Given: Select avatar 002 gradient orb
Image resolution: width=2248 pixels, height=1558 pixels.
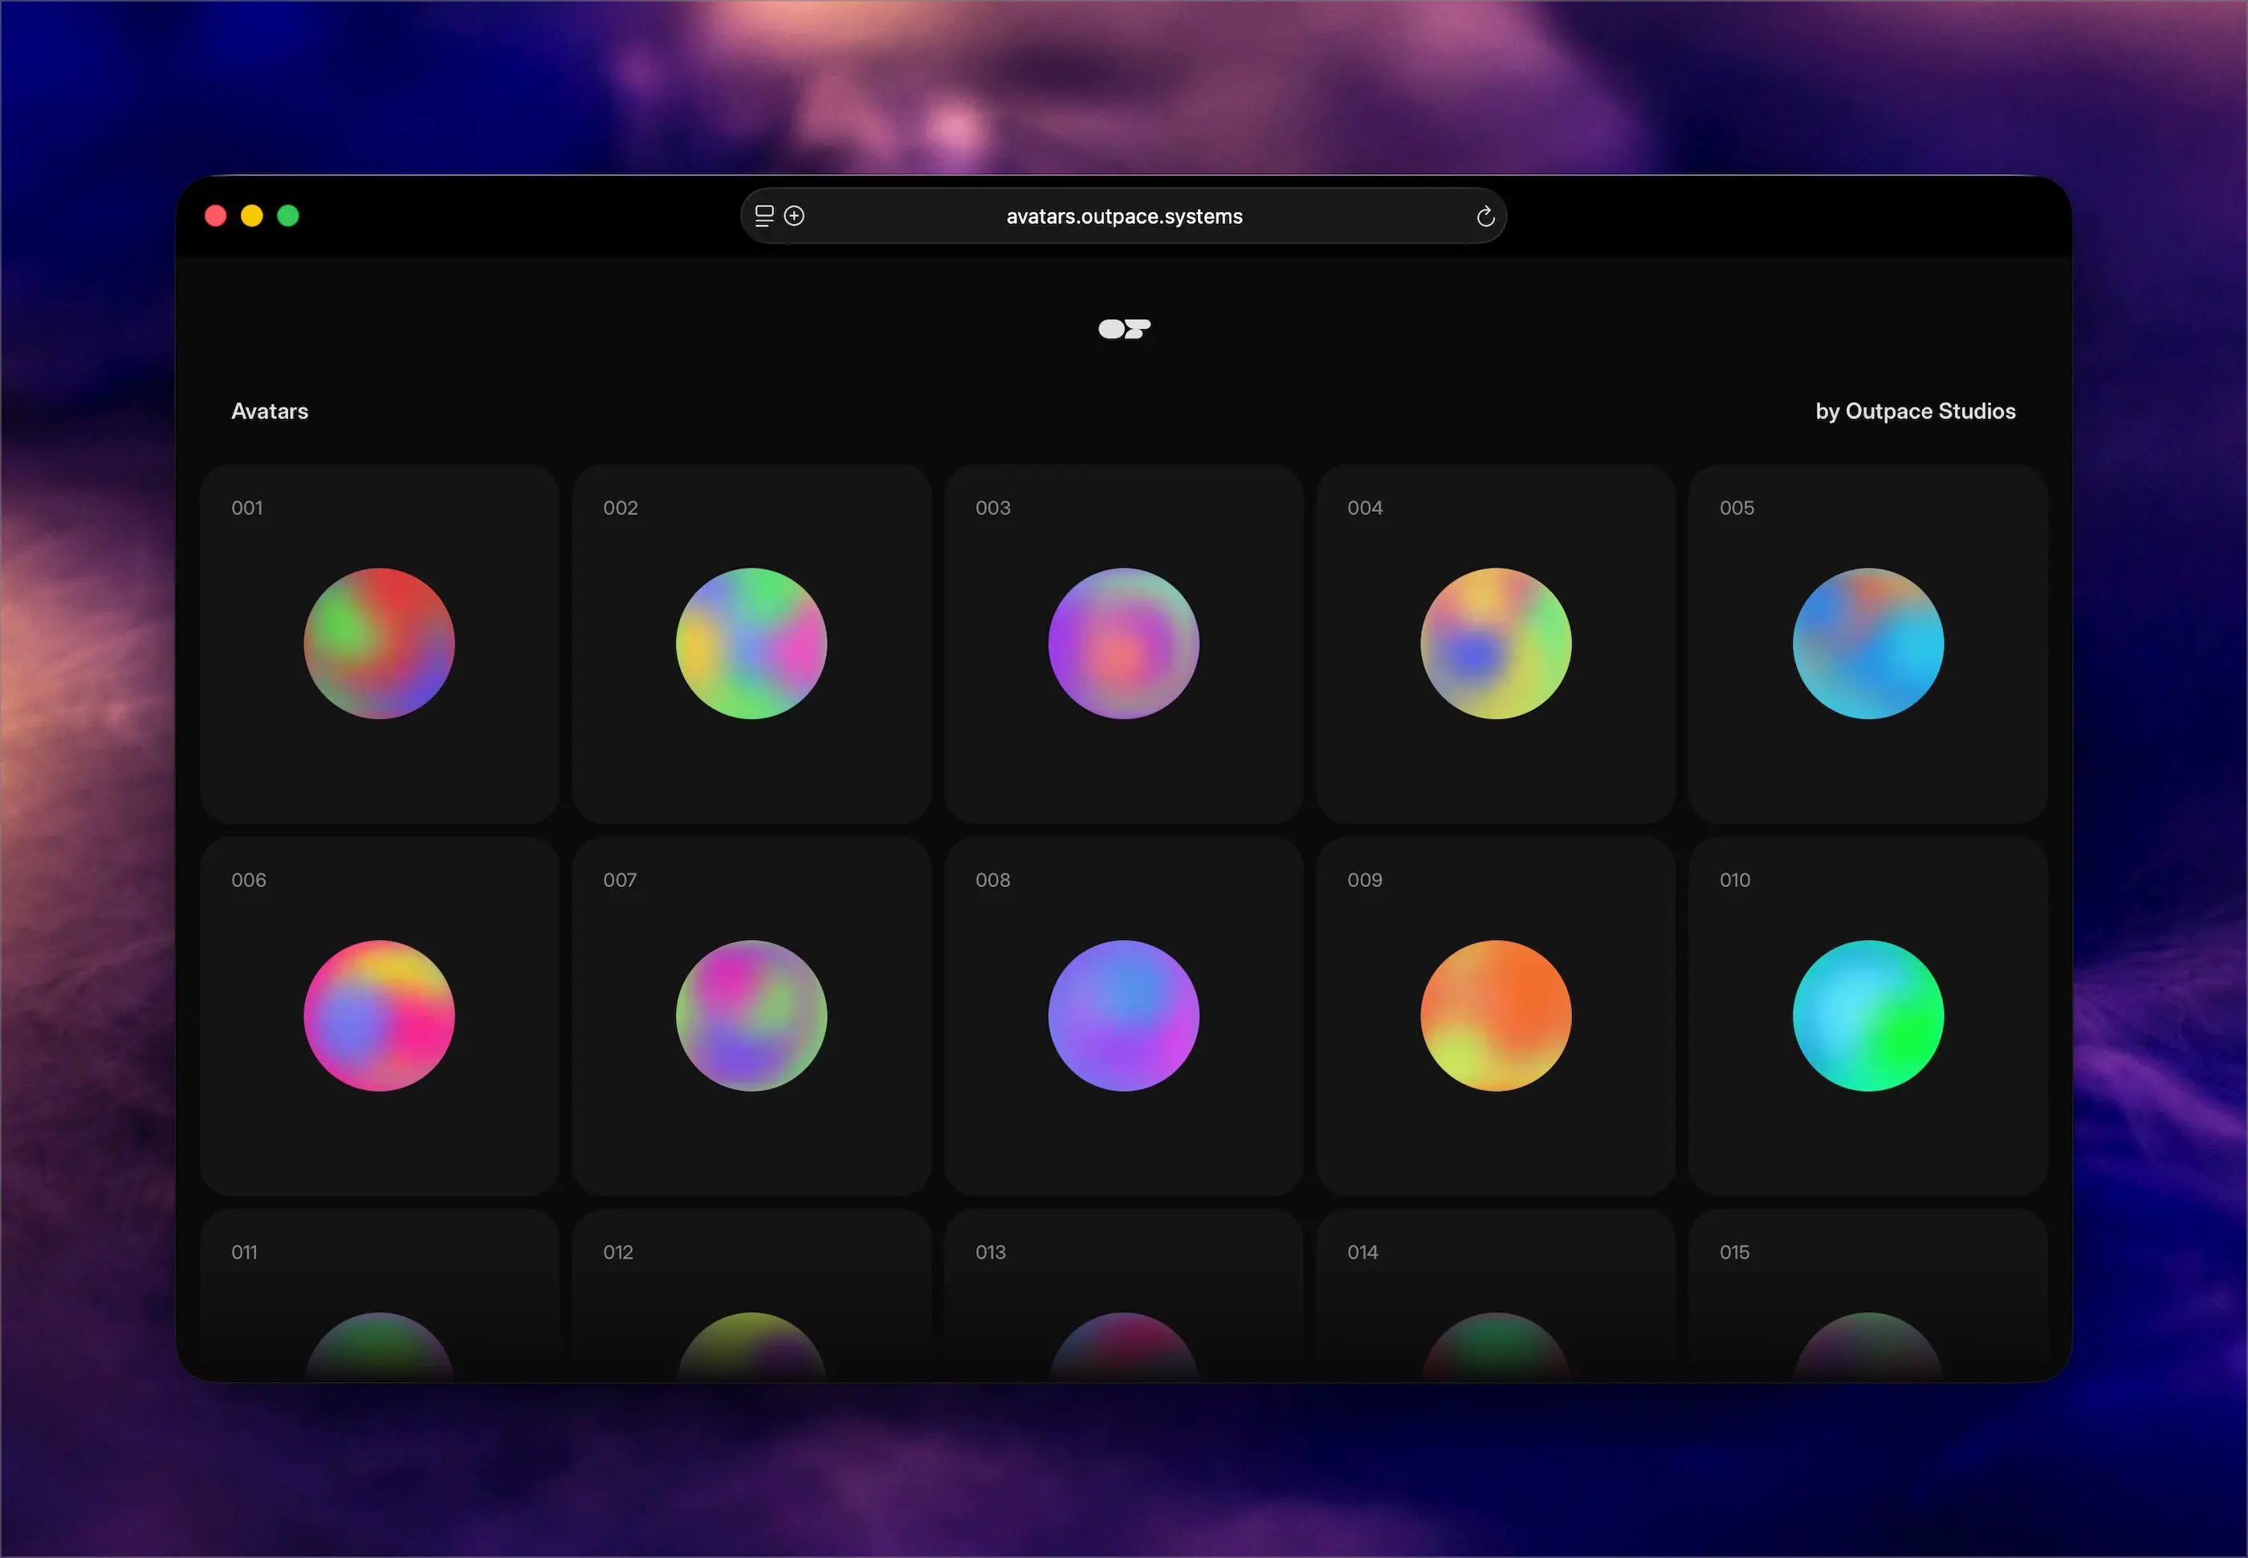Looking at the screenshot, I should [751, 643].
